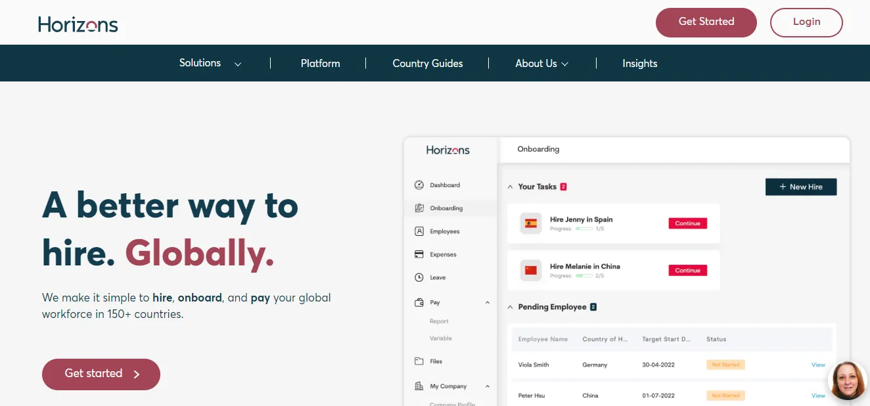Continue the Hire Jenny in Spain task

687,223
